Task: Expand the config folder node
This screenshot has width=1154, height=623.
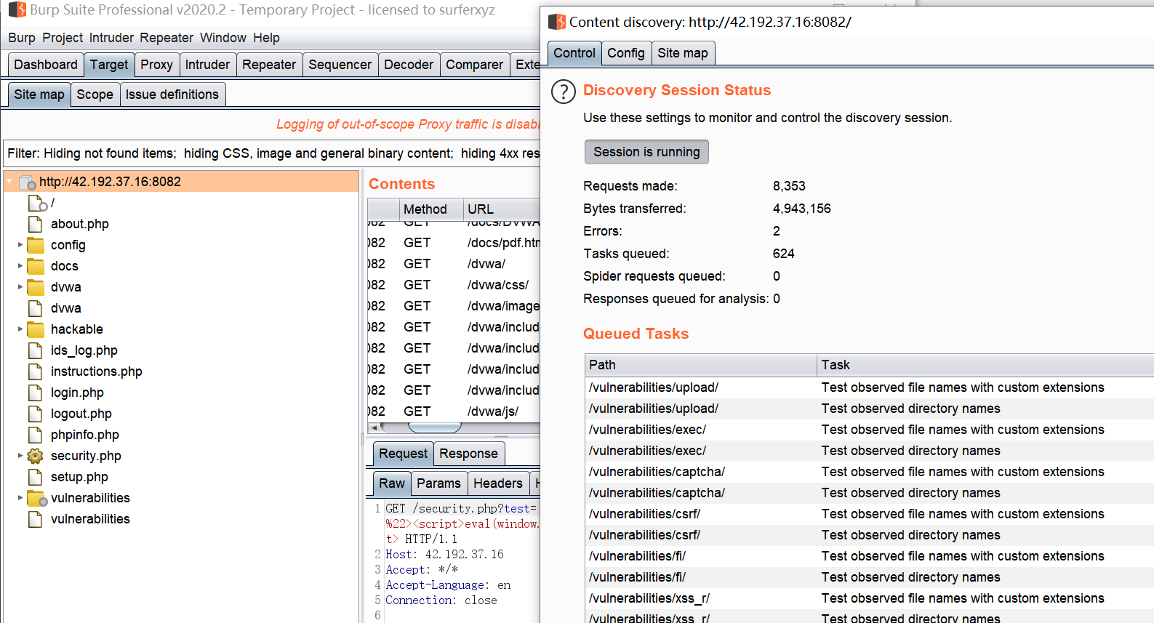Action: tap(20, 245)
